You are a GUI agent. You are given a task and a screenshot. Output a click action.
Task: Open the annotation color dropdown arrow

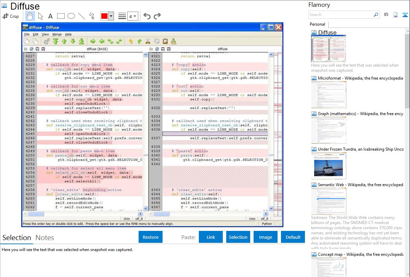click(111, 16)
